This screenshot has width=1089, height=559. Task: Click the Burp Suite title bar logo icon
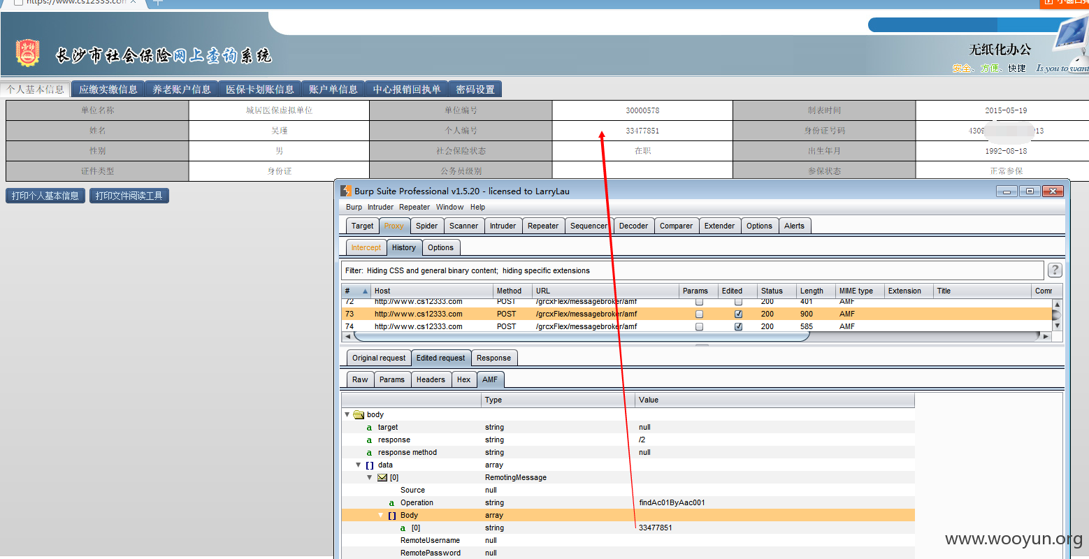[346, 191]
